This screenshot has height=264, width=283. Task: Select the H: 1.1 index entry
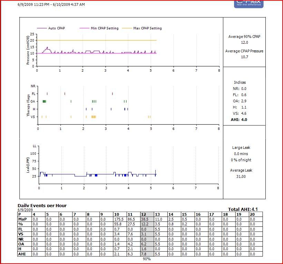(x=240, y=107)
